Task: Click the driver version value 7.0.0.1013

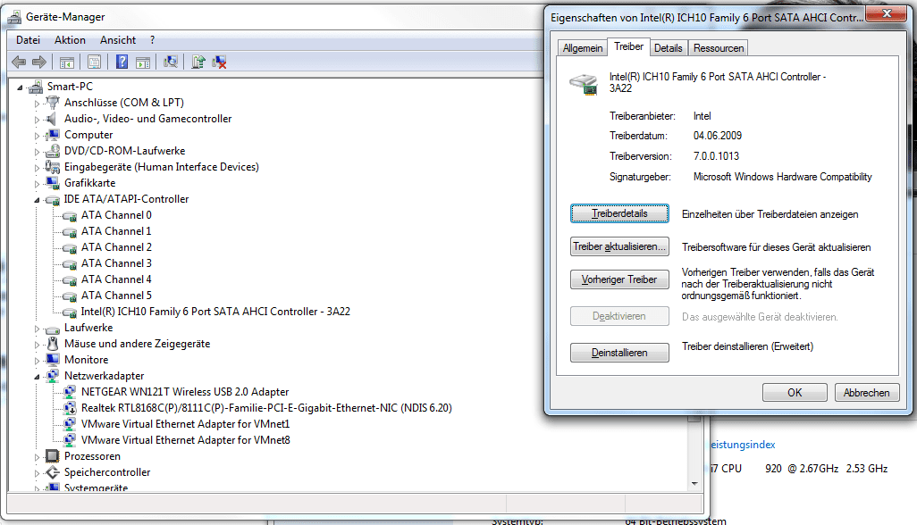Action: [x=717, y=156]
